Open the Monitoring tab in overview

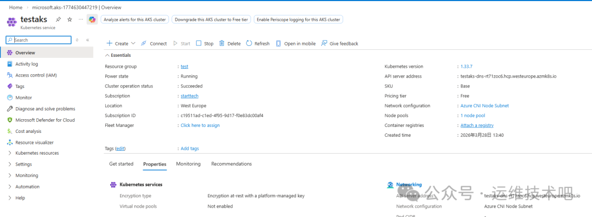click(189, 164)
